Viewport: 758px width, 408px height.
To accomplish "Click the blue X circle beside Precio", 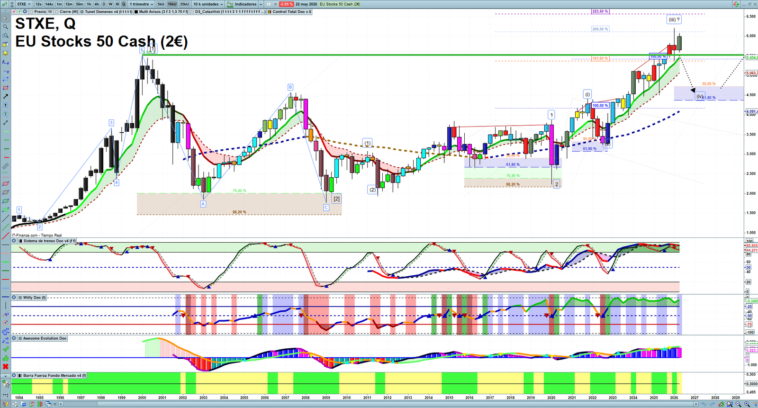I will coord(25,11).
